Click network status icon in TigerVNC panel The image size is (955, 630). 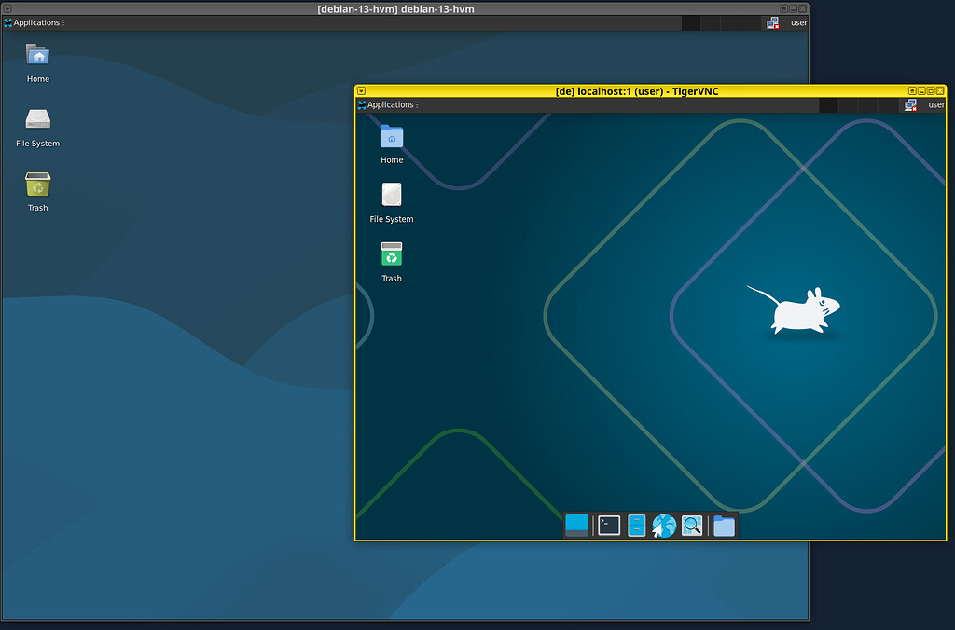910,105
